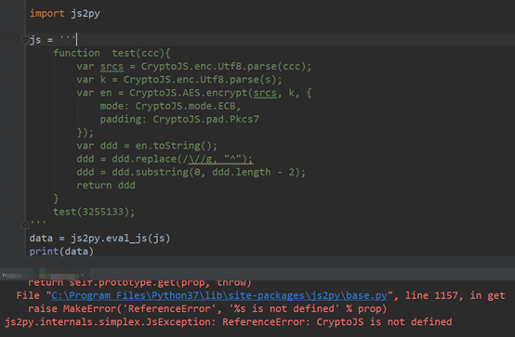Click the function test(ccc){ declaration
Screen dimensions: 515x337
point(112,53)
